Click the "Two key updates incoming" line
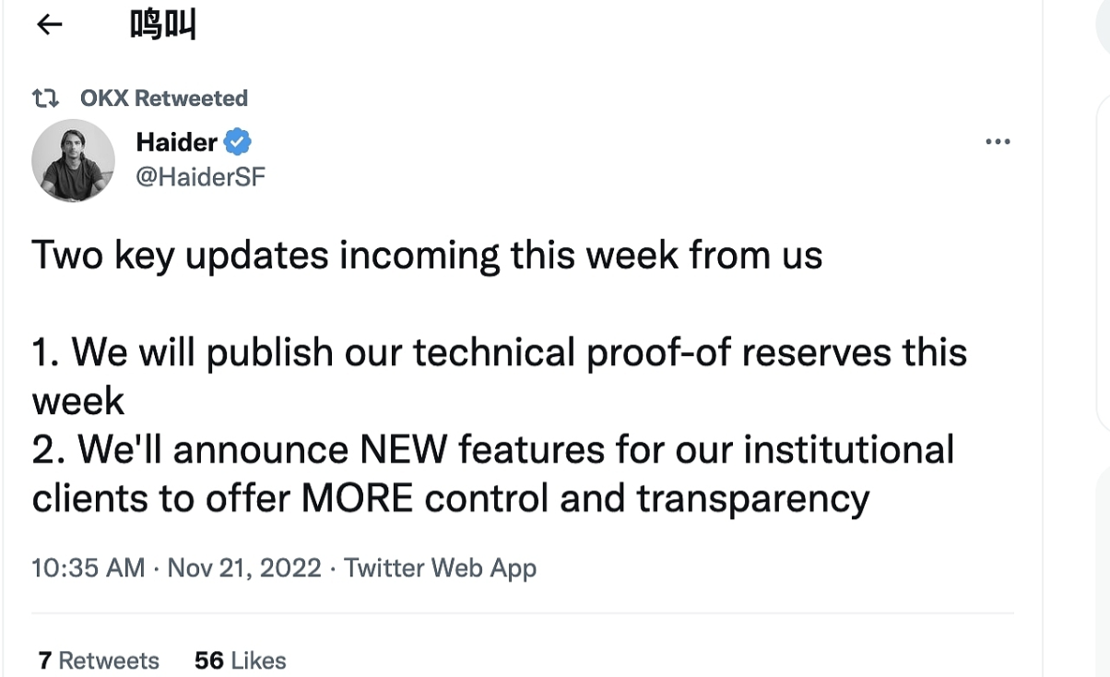This screenshot has height=677, width=1110. coord(427,255)
